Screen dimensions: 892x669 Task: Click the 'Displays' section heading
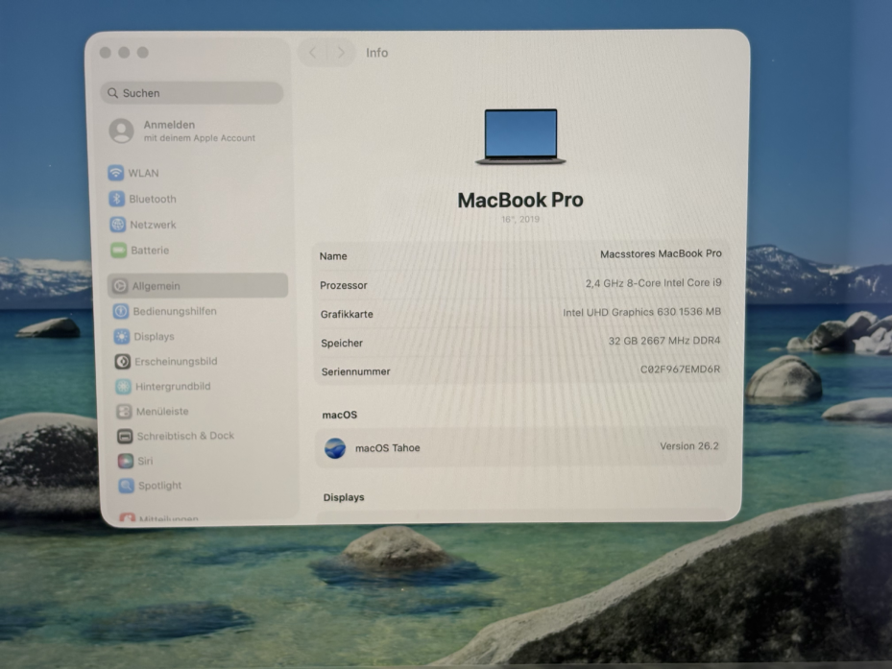tap(344, 497)
